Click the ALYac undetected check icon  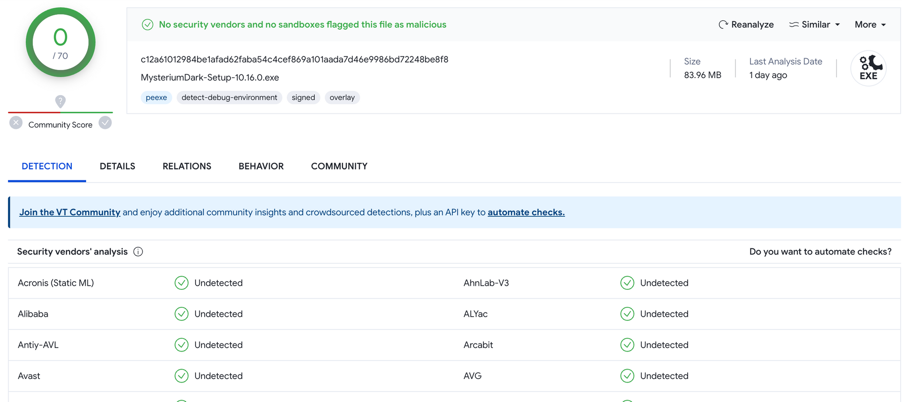627,314
